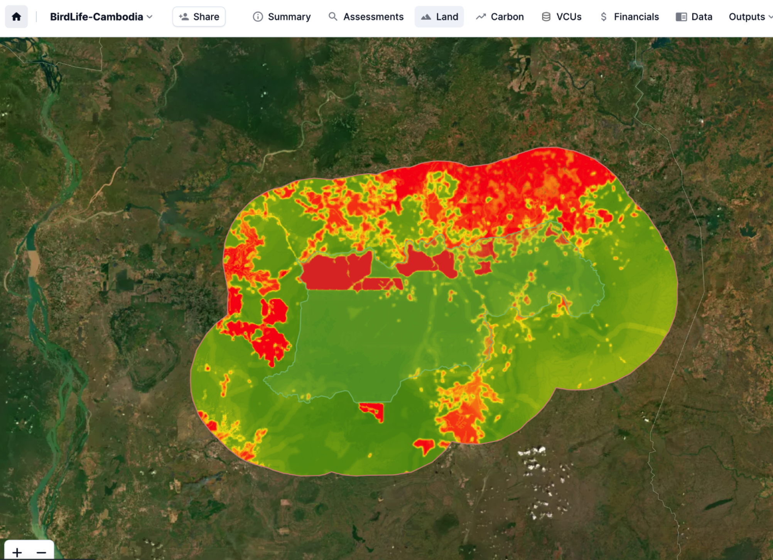Open Financials via the dollar icon
Screen dimensions: 773x560
tap(604, 17)
